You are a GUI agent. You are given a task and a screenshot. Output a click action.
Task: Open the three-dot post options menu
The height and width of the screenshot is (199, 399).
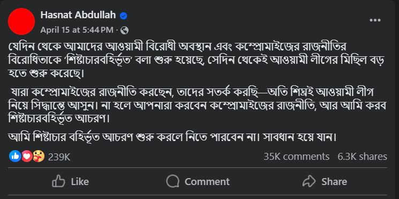tap(375, 20)
